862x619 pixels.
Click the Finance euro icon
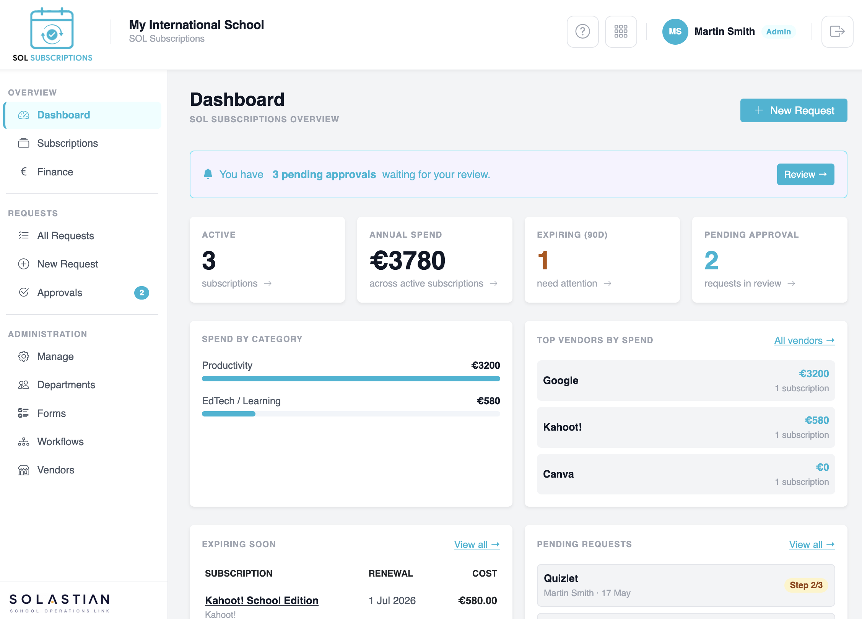pyautogui.click(x=24, y=172)
